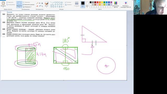Screen dimensions: 167x94
Task: Select the Цвет 2 background color box
Action: click(87, 5)
